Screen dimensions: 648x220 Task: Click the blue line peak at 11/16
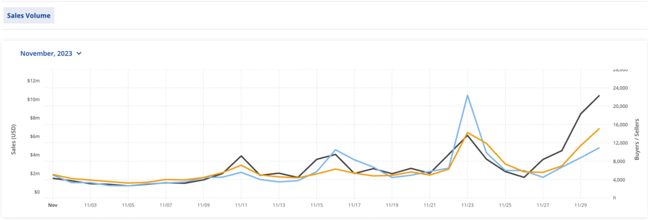335,149
